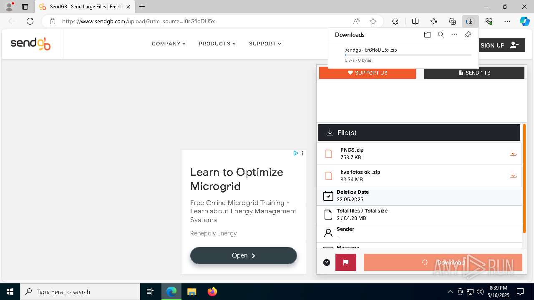Download the kvs fotos ok .zip icon

[x=513, y=175]
